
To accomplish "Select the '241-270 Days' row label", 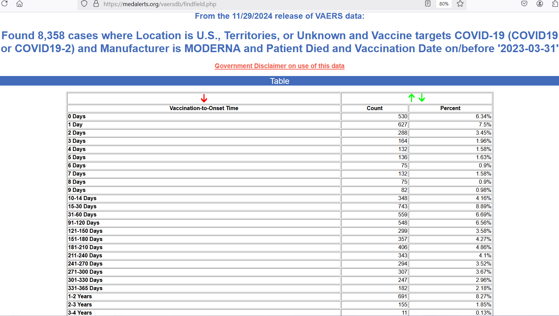I will click(85, 264).
